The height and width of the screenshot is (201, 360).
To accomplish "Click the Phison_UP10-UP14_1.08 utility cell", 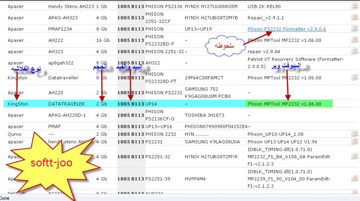I will click(275, 134).
